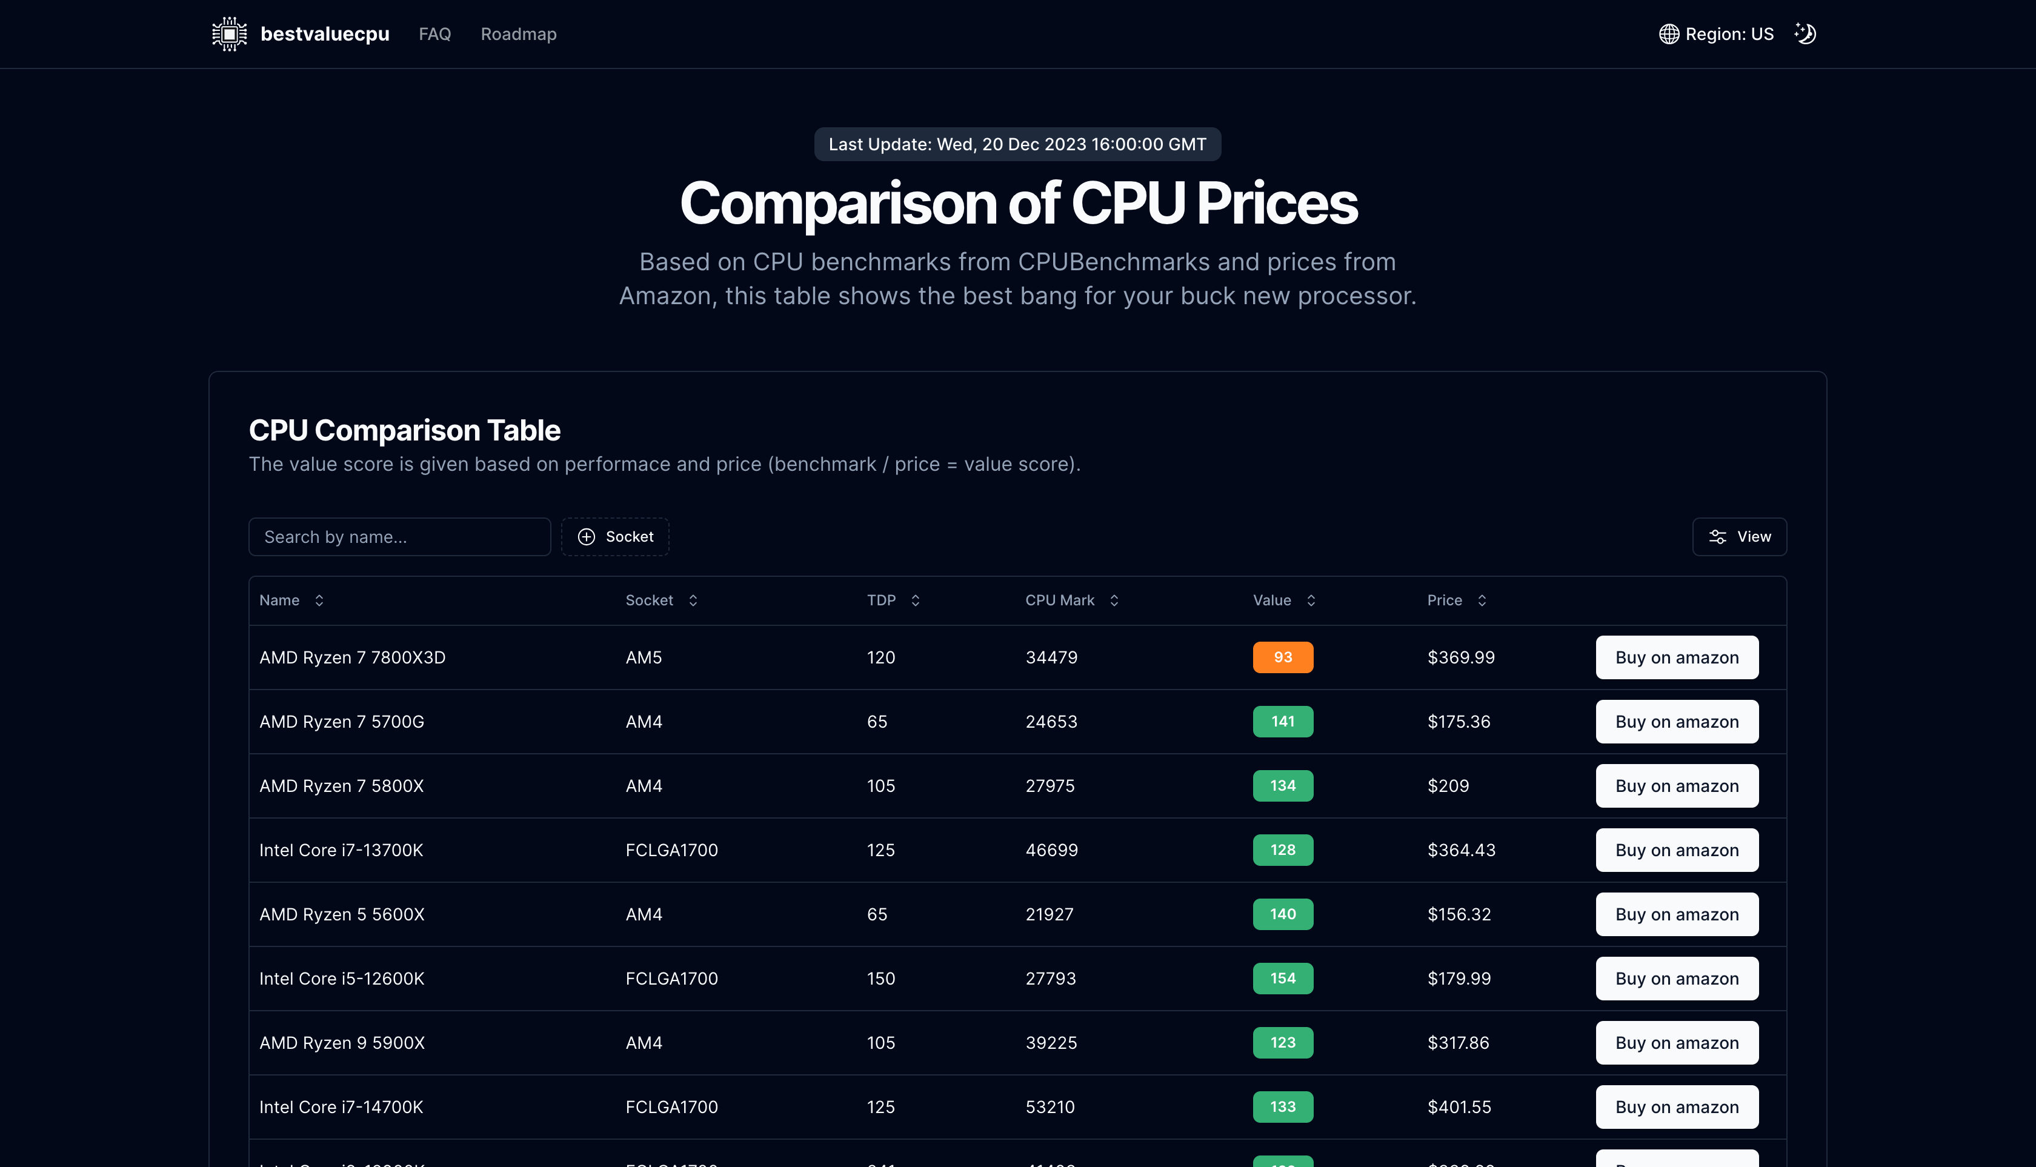Open the FAQ page
2036x1167 pixels.
coord(434,34)
